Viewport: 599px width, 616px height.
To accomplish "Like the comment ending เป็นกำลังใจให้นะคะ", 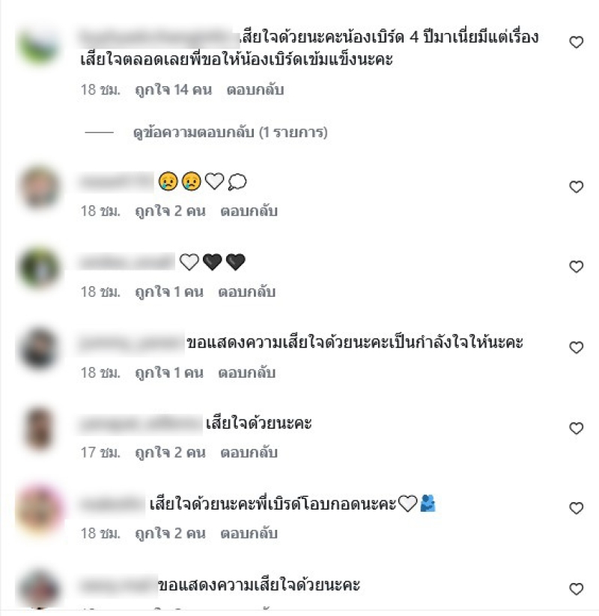I will click(576, 347).
